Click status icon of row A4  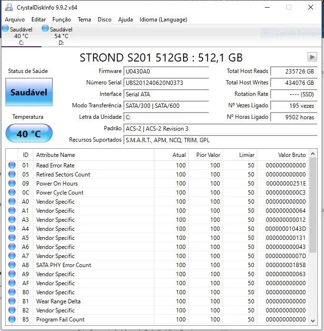[12, 228]
